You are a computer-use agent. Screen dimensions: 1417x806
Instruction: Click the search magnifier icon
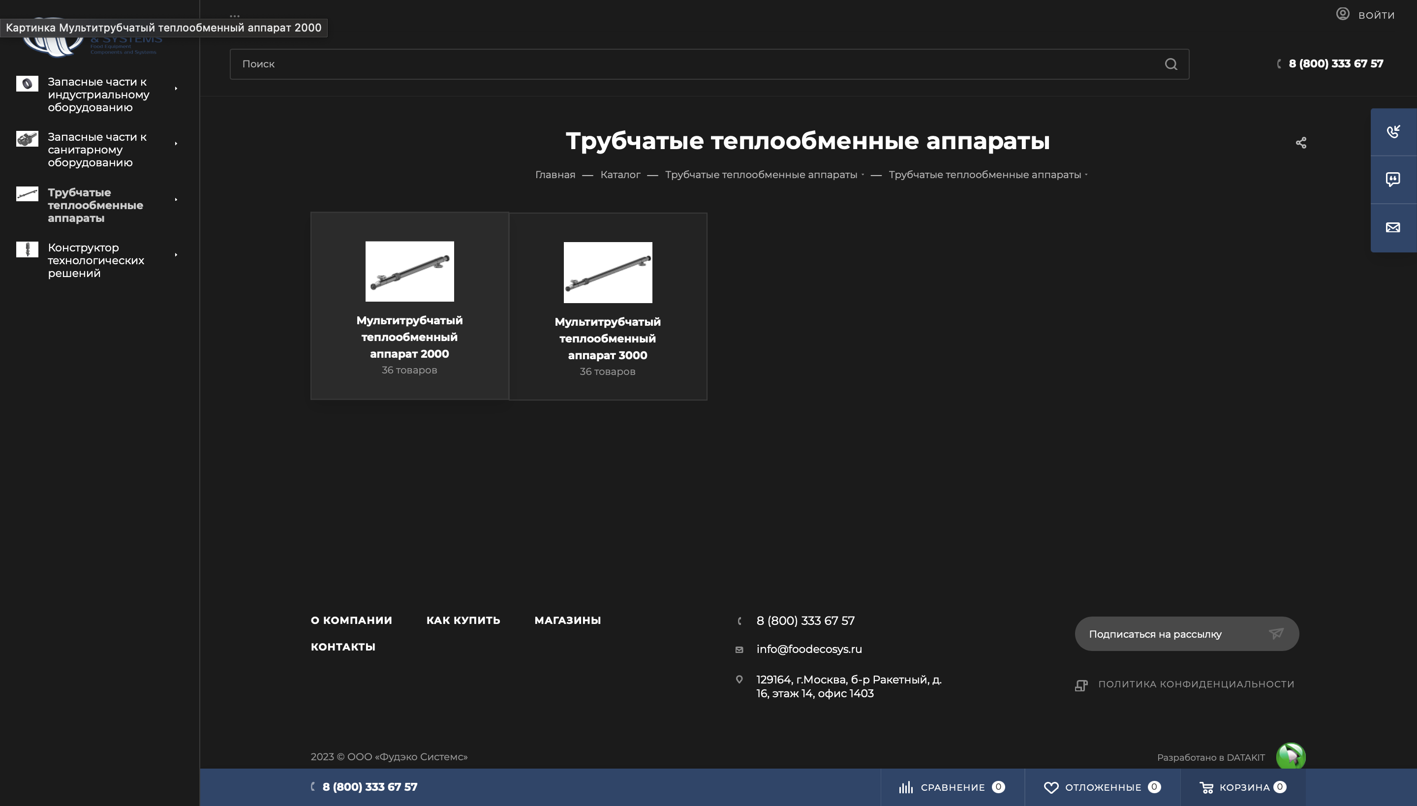1171,64
